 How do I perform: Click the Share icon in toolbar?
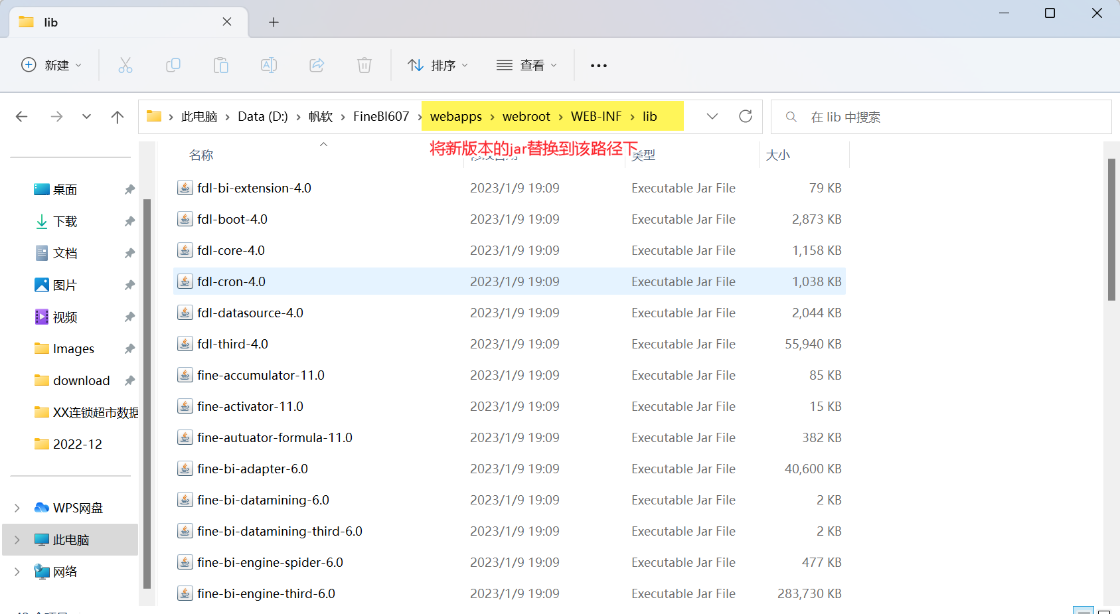[x=317, y=65]
